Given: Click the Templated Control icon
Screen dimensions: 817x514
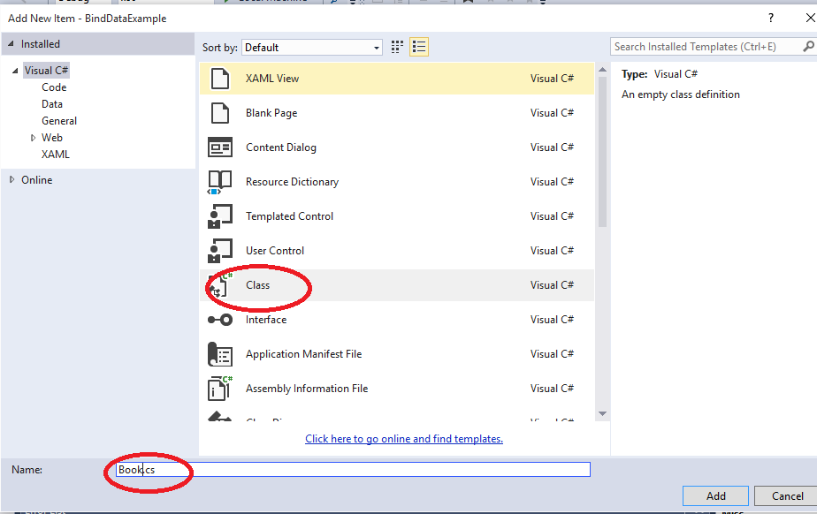Looking at the screenshot, I should pos(220,215).
